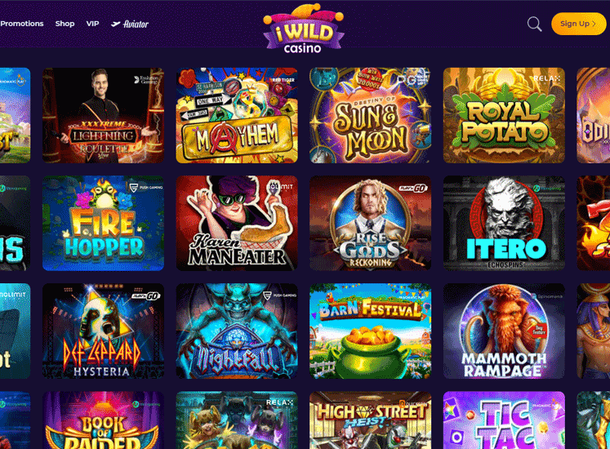Image resolution: width=610 pixels, height=449 pixels.
Task: Open the Itero Echospins game
Action: point(504,223)
